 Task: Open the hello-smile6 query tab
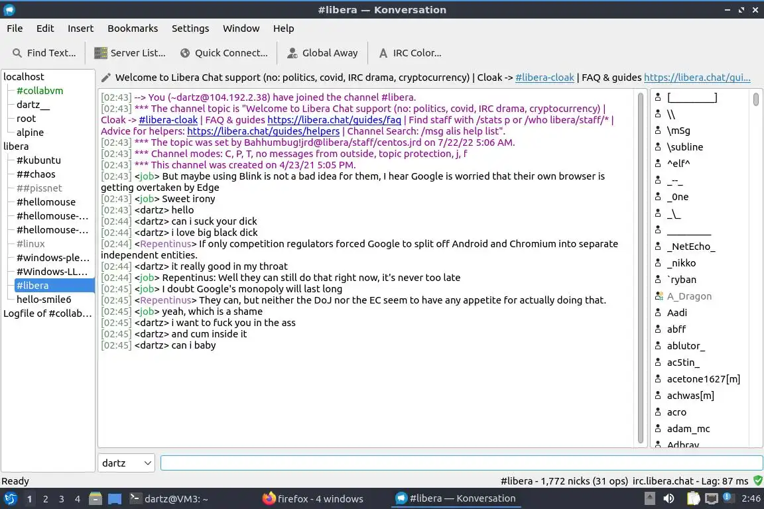tap(43, 299)
